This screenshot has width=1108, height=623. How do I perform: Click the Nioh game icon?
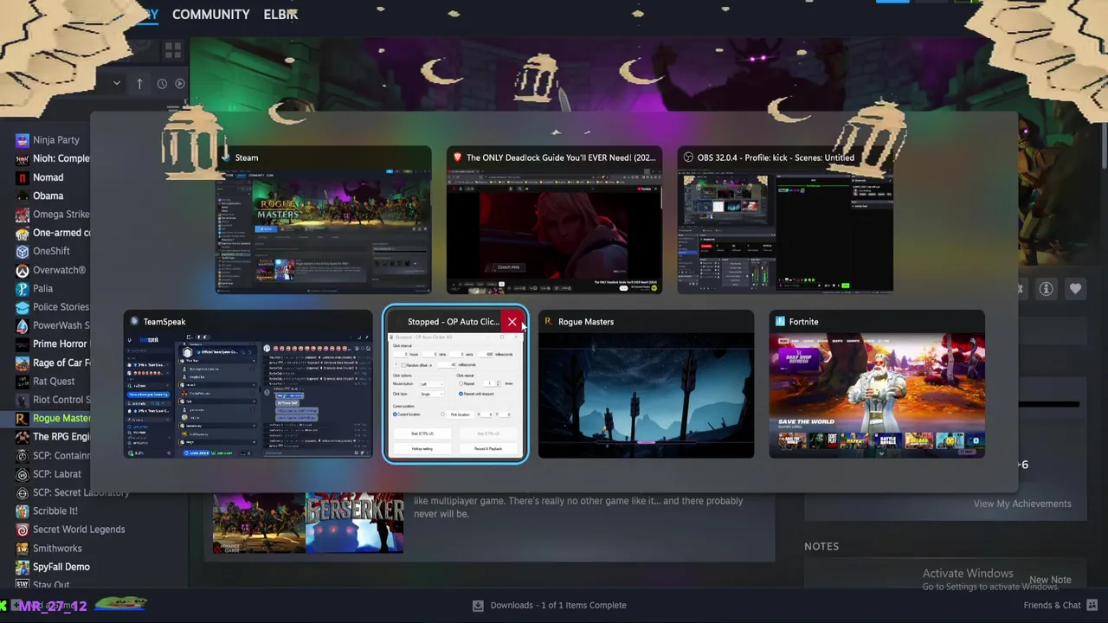coord(23,158)
